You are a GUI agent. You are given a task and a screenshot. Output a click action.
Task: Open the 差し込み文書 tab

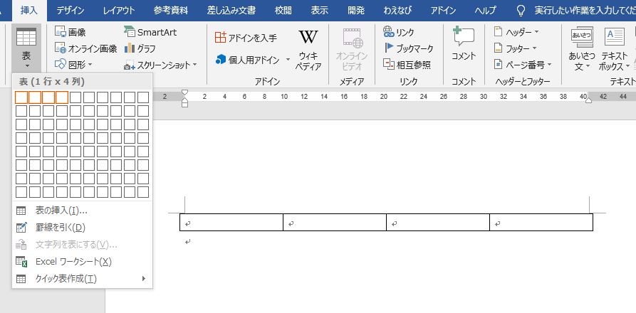coord(231,11)
